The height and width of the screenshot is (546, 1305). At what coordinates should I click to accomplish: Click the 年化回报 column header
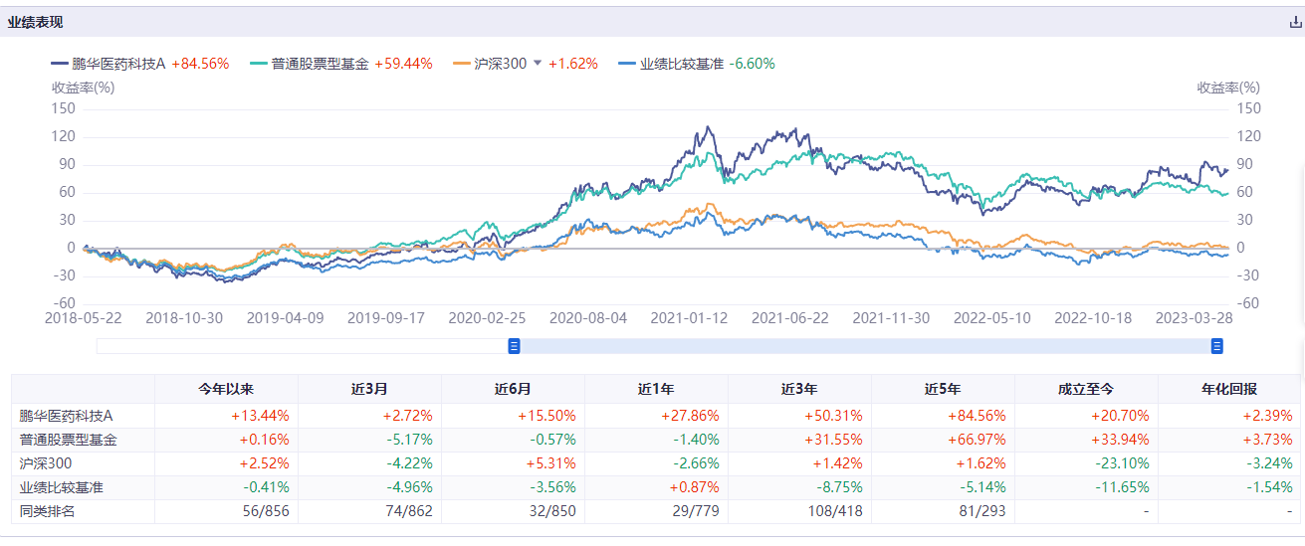click(x=1229, y=389)
